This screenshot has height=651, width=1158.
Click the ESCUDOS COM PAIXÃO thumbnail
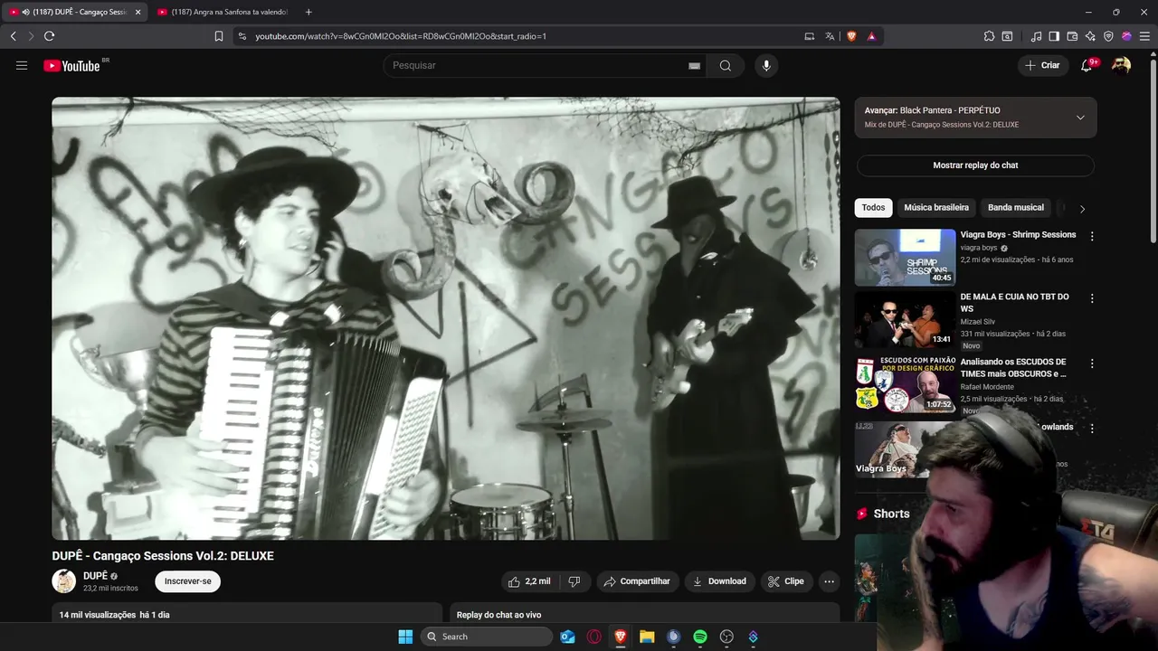pyautogui.click(x=905, y=384)
